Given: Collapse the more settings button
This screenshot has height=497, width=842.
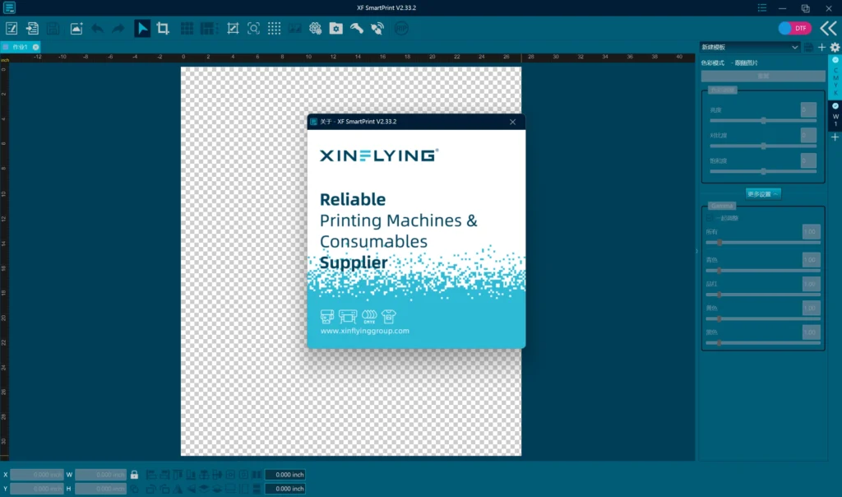Looking at the screenshot, I should click(x=763, y=194).
